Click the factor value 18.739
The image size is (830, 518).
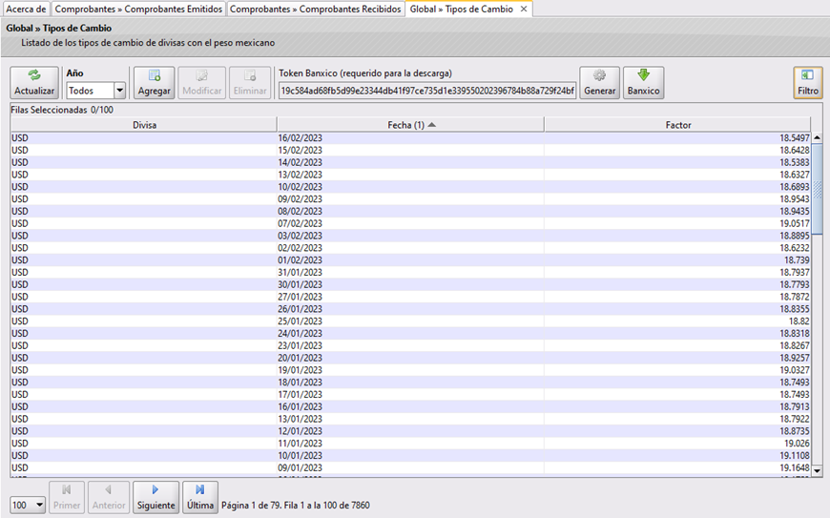coord(797,260)
